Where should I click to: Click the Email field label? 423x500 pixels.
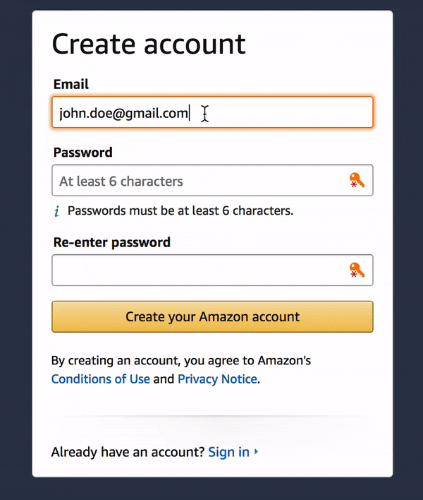tap(71, 84)
